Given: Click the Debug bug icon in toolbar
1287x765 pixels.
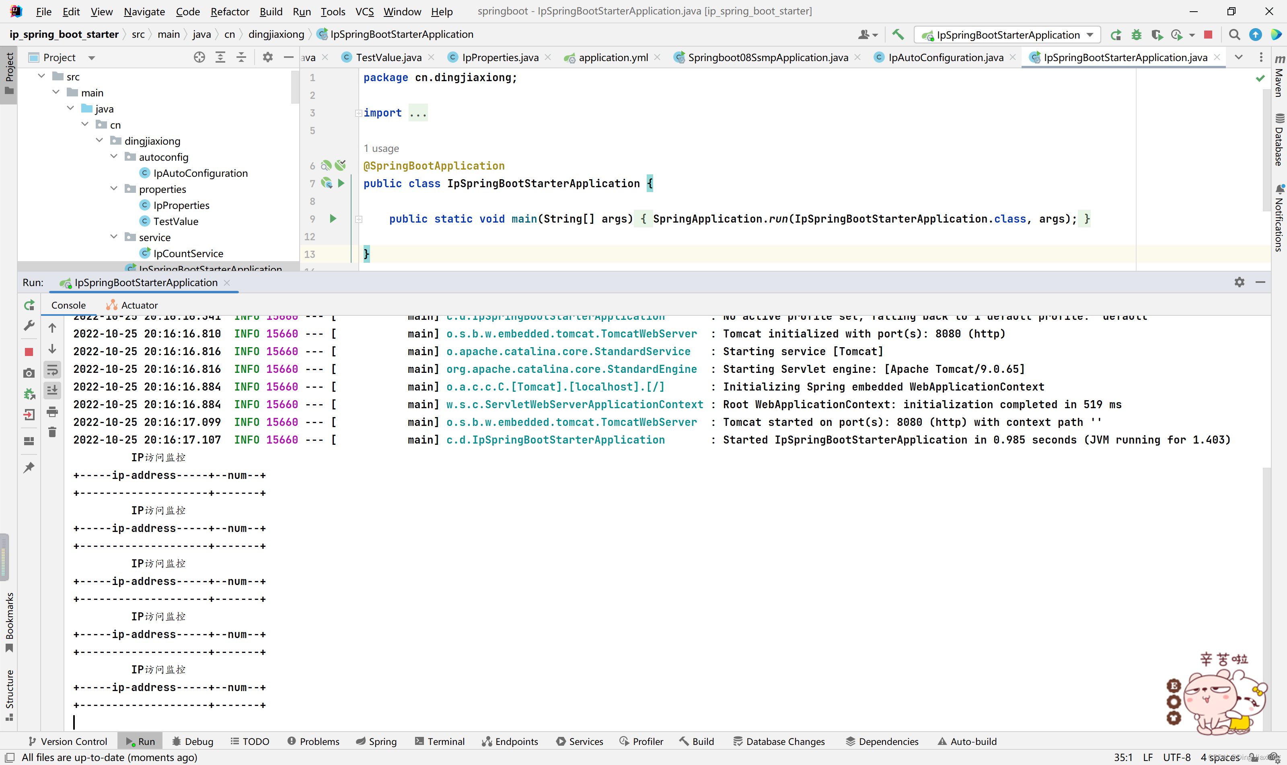Looking at the screenshot, I should pyautogui.click(x=1136, y=35).
